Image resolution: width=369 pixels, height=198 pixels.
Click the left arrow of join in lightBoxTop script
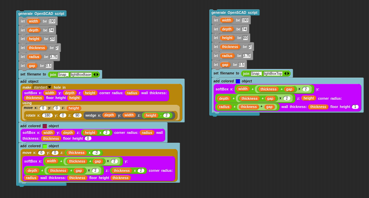[285, 73]
